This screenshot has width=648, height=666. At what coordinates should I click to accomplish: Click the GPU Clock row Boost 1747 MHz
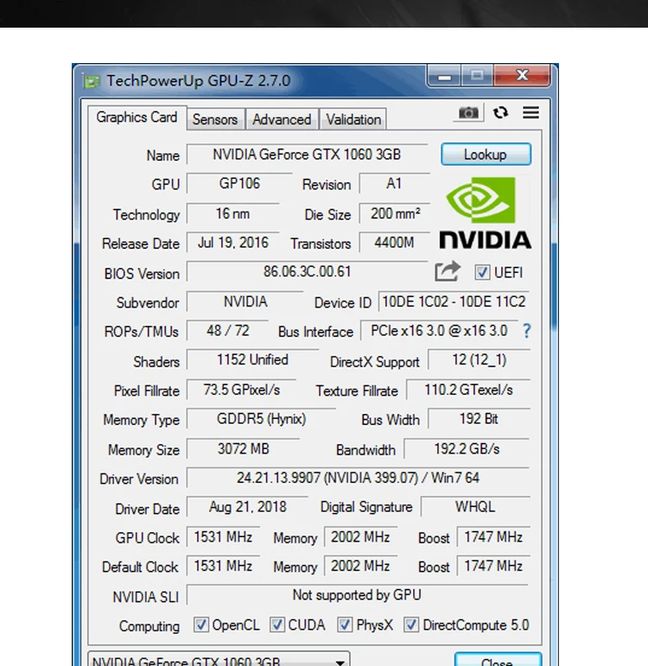click(493, 537)
